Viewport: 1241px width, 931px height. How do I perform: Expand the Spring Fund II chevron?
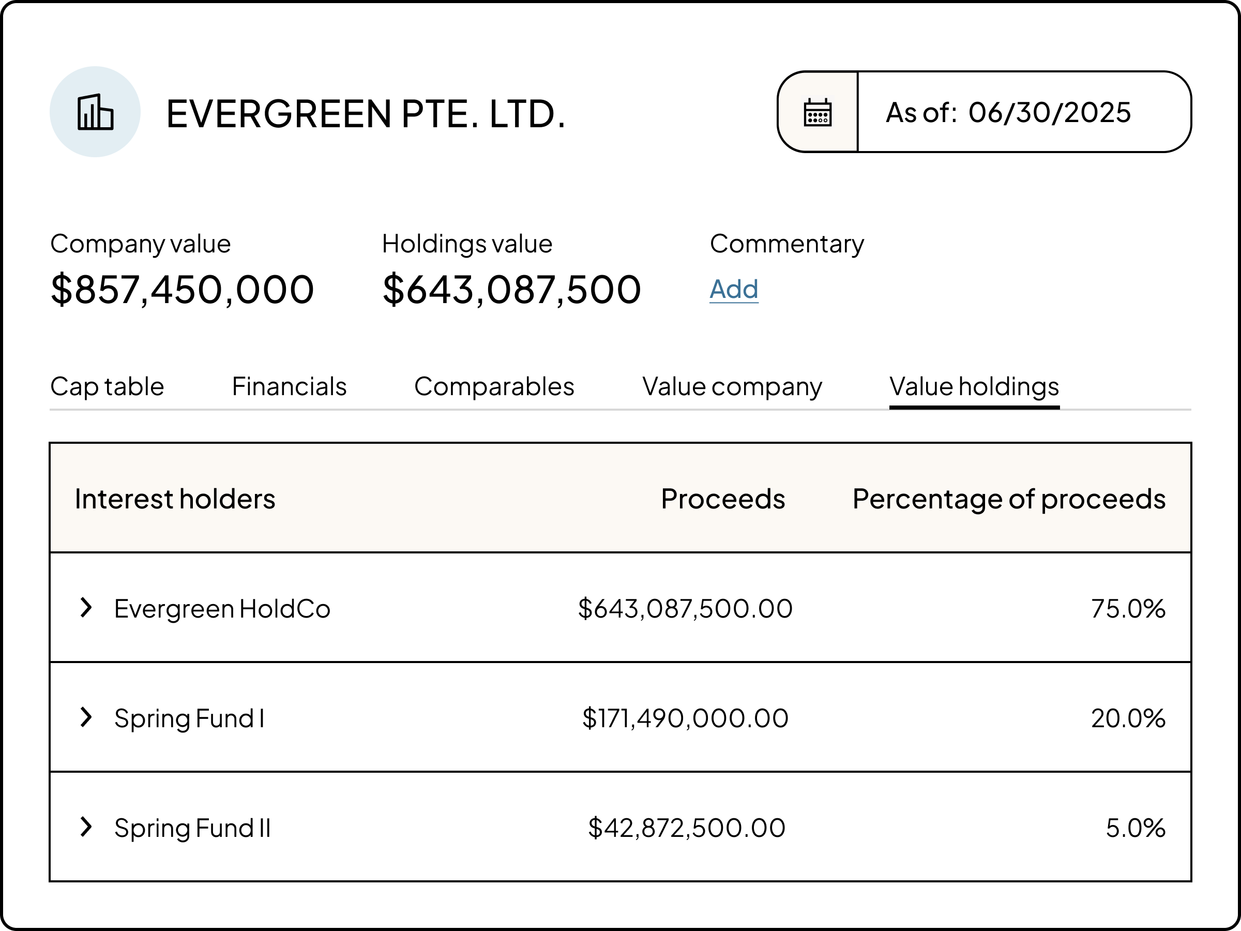pos(86,827)
